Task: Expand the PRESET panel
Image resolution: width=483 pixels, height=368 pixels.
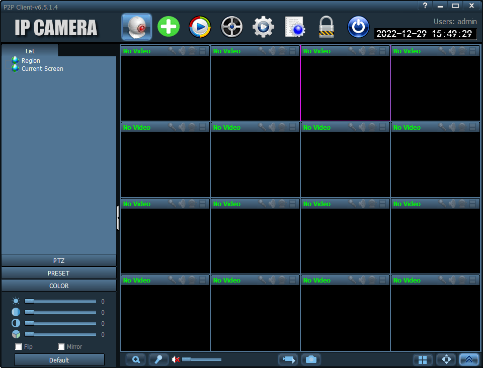Action: [59, 273]
